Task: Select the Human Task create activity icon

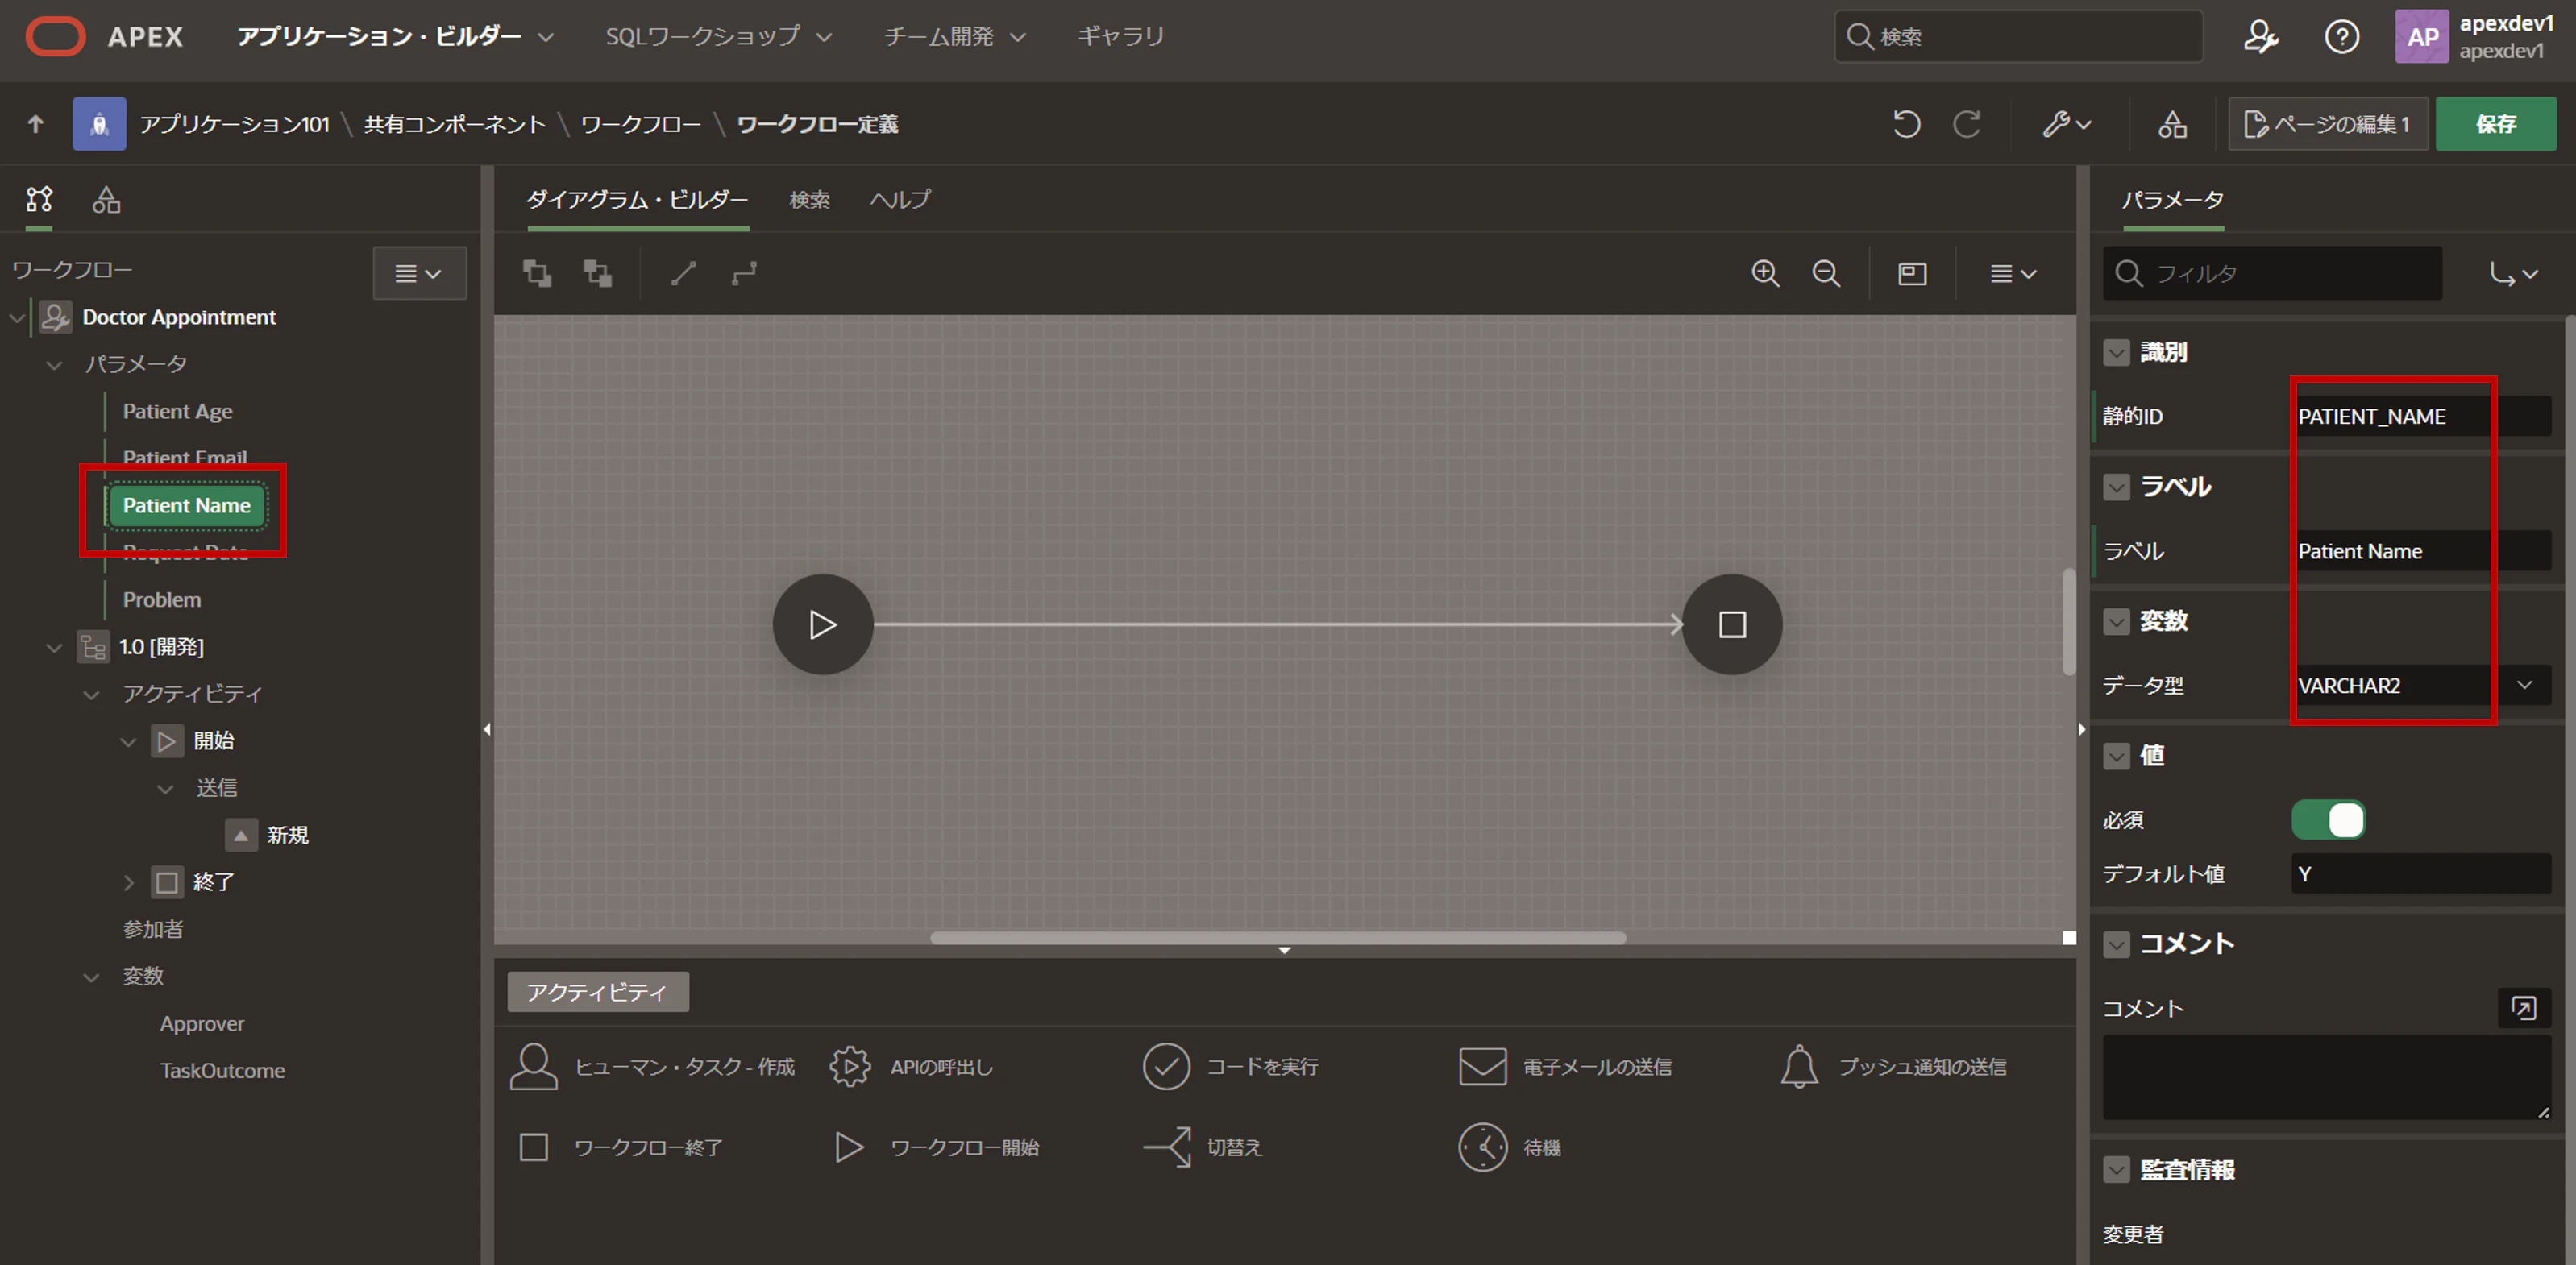Action: 534,1066
